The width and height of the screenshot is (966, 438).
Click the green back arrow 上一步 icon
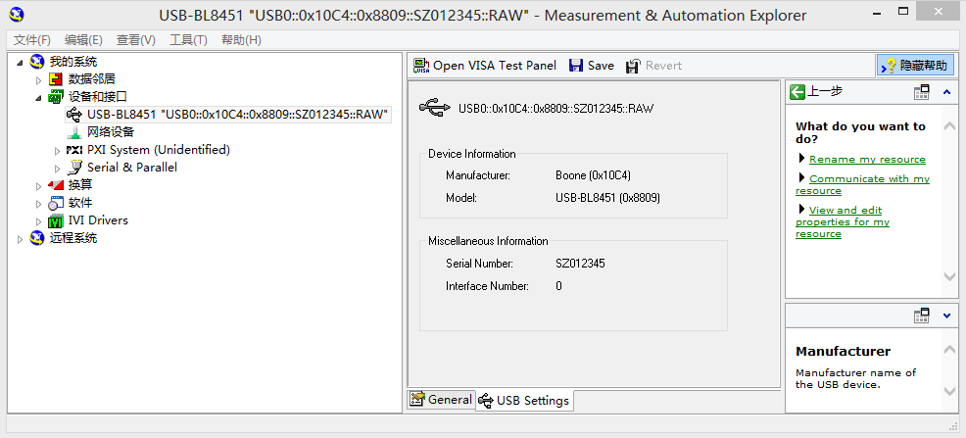(x=797, y=92)
